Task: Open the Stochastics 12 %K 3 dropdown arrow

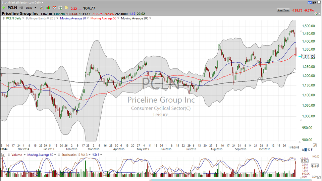Action: pyautogui.click(x=90, y=155)
